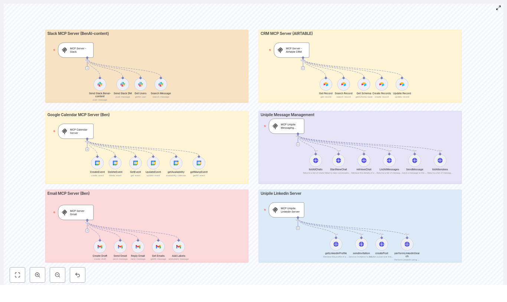Open the CreateEvent calendar tool node
507x302 pixels.
[97, 163]
